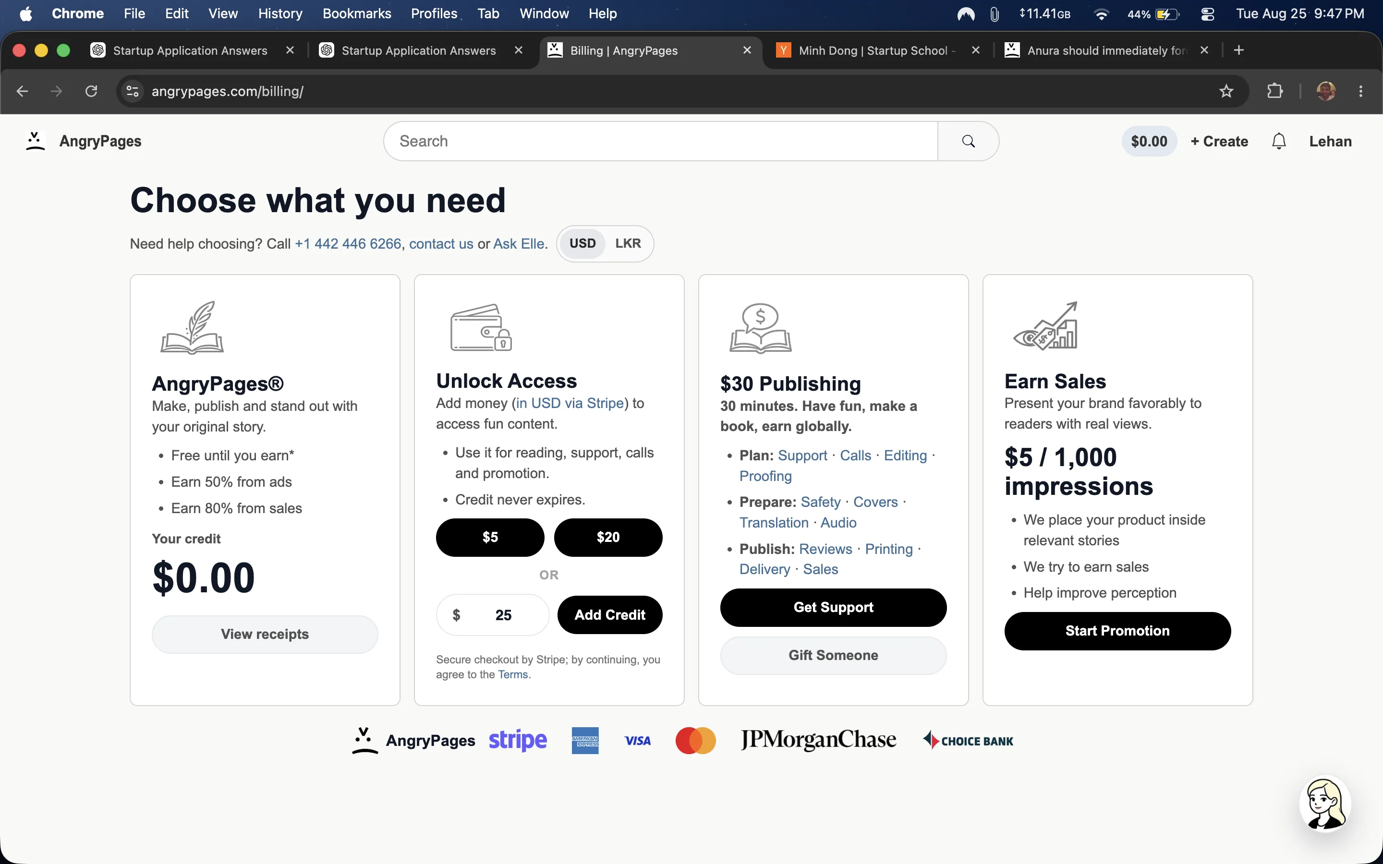Click the wallet with lock icon

point(481,327)
